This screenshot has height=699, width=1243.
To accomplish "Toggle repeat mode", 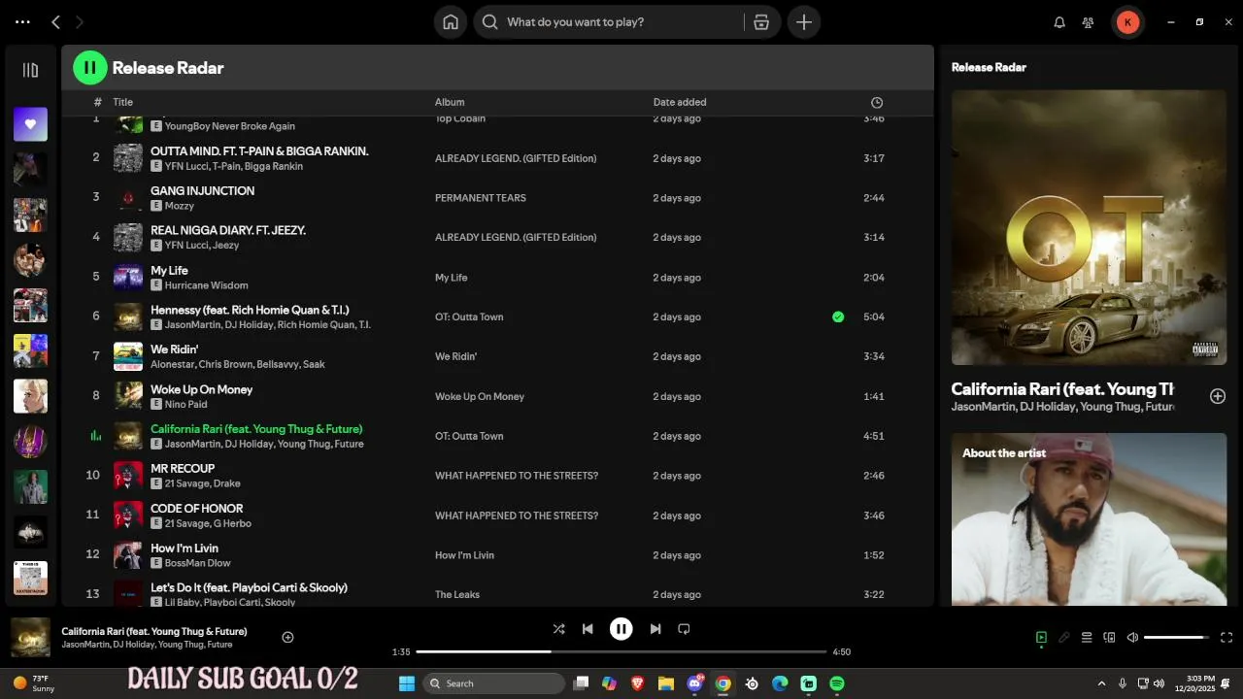I will [684, 629].
